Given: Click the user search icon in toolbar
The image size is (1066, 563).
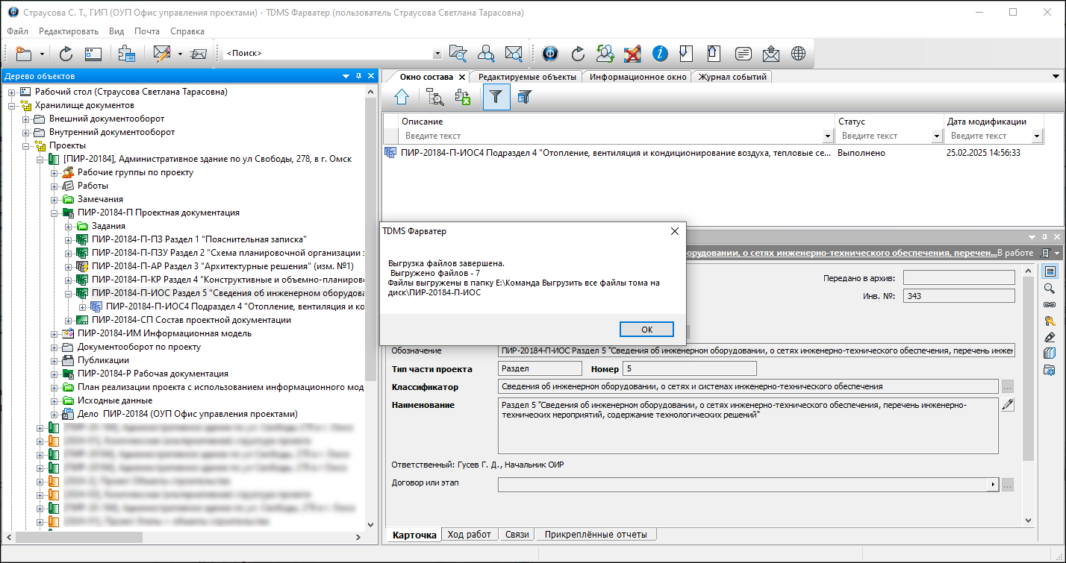Looking at the screenshot, I should 486,54.
